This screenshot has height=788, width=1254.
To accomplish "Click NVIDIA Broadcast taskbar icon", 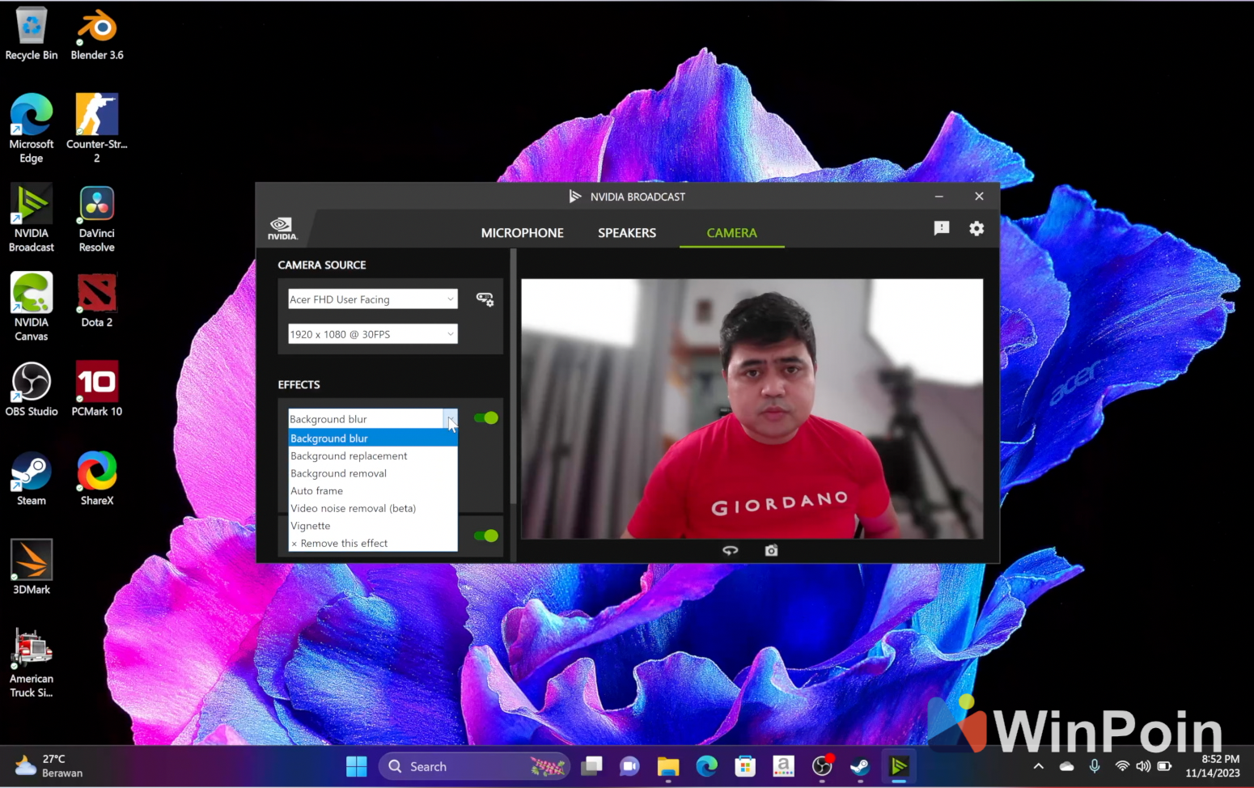I will tap(899, 766).
